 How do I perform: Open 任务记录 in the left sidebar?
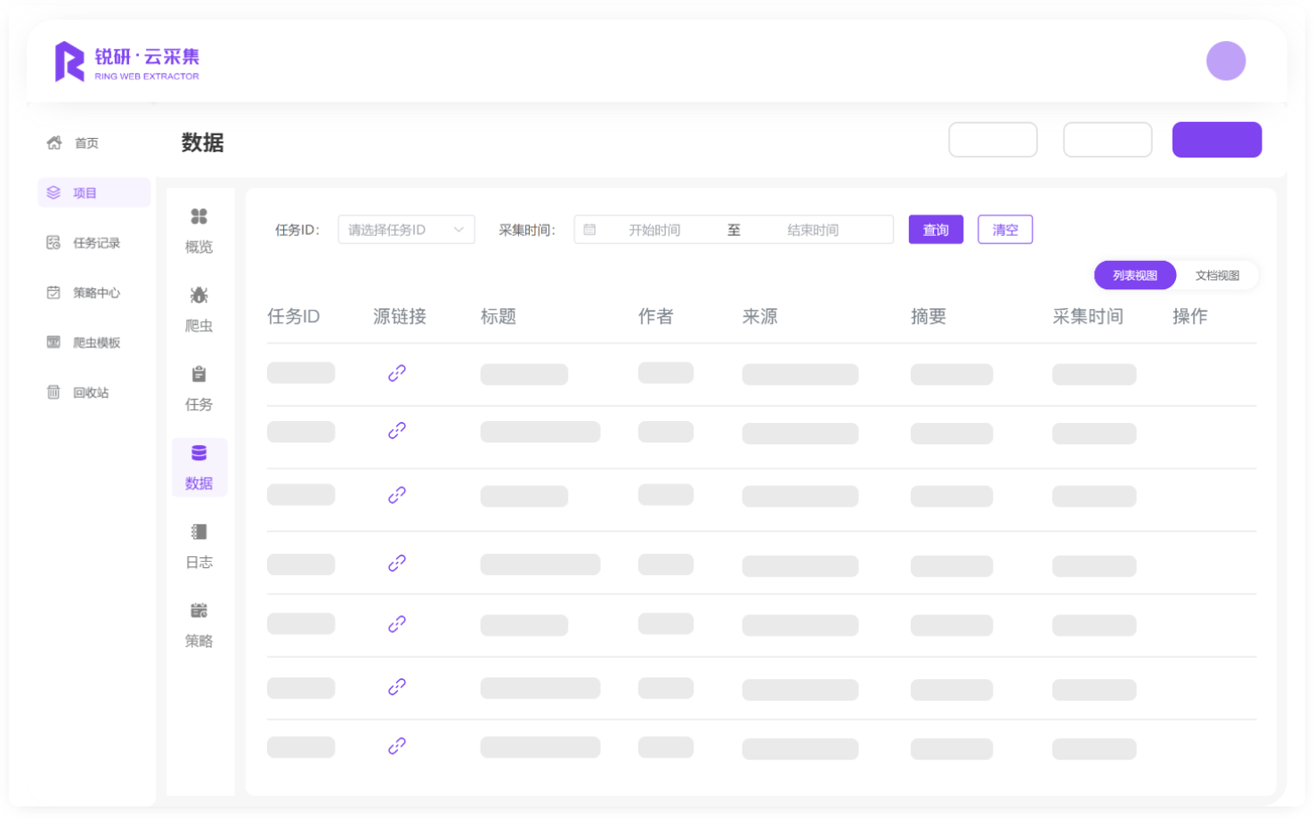[x=95, y=243]
